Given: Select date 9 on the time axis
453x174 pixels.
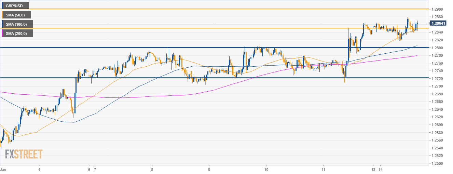Looking at the screenshot, I should tap(209, 170).
